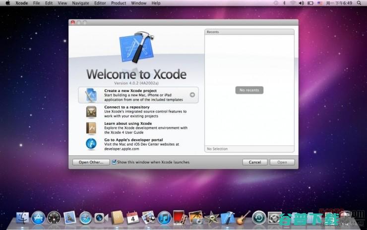Viewport: 367px width, 230px height.
Task: Uncheck Show this window when Xcode launches
Action: click(114, 162)
